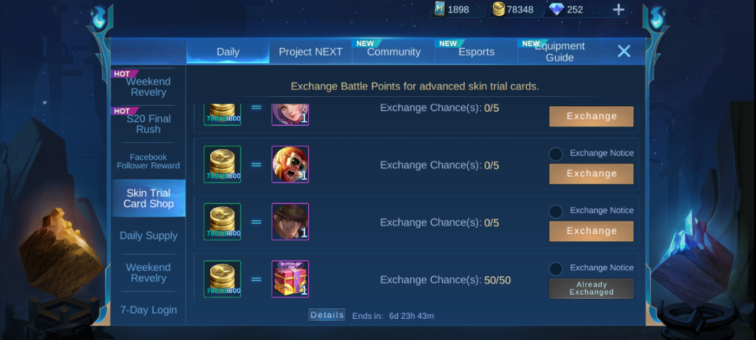Tap the blue diamond currency icon
This screenshot has width=756, height=340.
(556, 9)
